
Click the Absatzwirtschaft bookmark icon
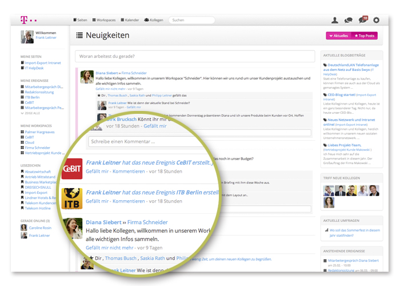pyautogui.click(x=22, y=172)
